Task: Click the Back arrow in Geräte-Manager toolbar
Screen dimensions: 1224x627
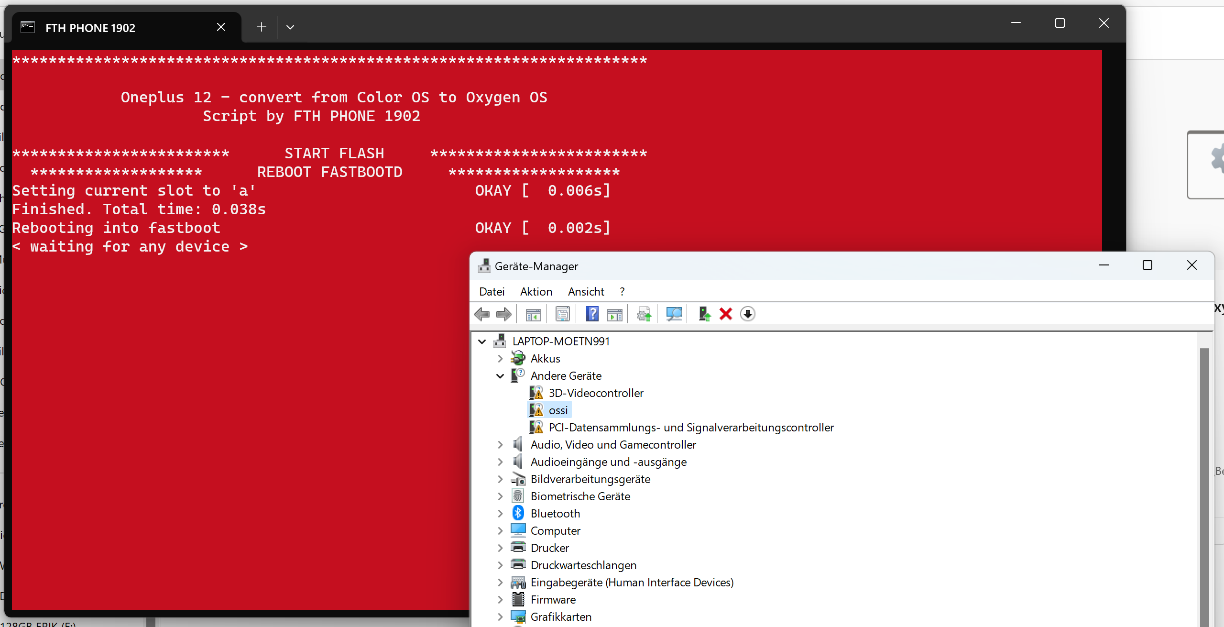Action: point(482,314)
